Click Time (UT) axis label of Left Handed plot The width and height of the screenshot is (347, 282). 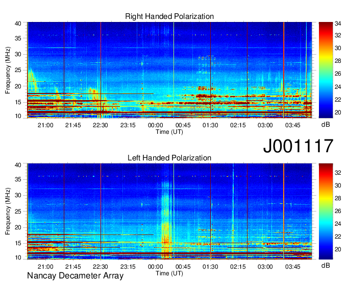coord(169,273)
